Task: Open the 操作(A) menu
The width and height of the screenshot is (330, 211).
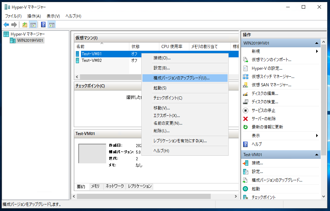Action: coord(34,16)
